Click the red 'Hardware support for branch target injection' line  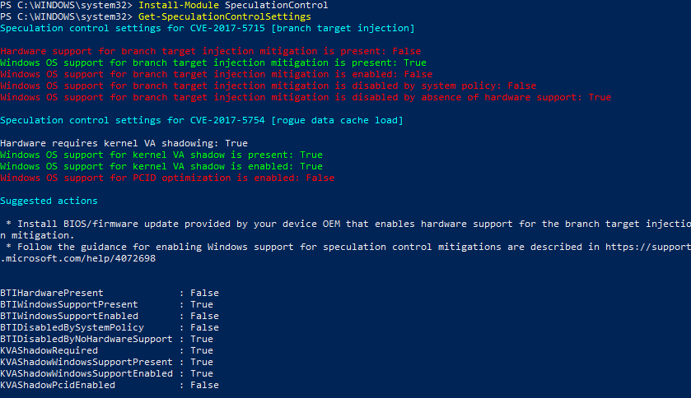(198, 51)
